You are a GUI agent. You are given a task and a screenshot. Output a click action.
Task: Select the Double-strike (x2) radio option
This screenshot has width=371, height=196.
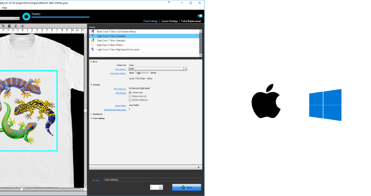coord(130,96)
